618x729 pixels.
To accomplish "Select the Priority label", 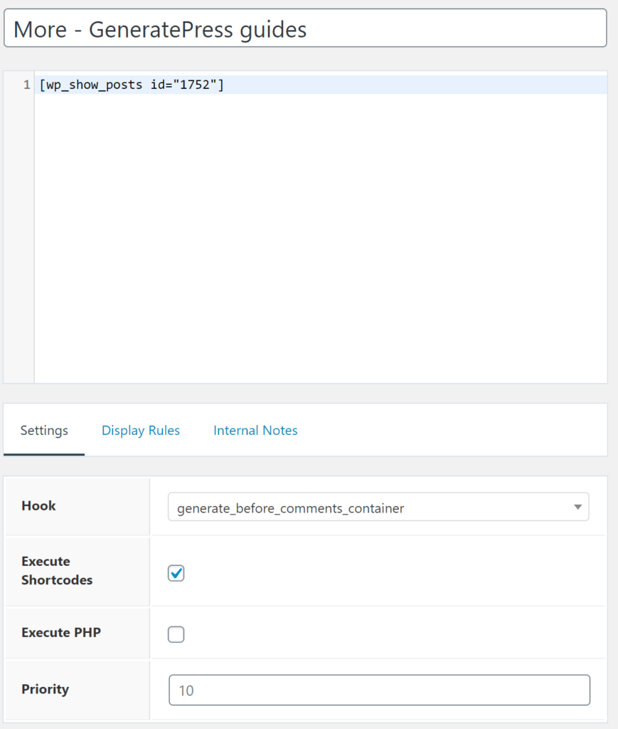I will pos(45,689).
